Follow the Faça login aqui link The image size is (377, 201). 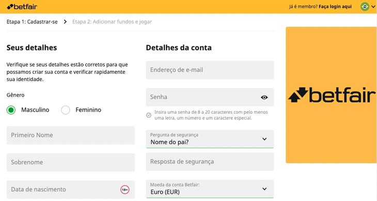point(335,7)
